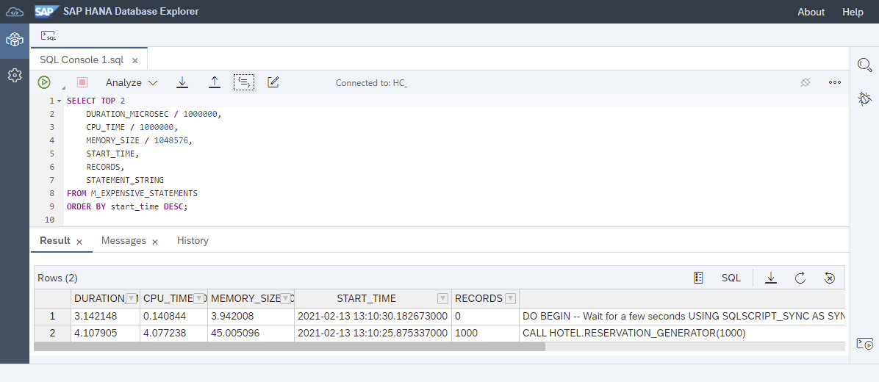Click the horizontal scrollbar of result table
Viewport: 879px width, 382px height.
coord(290,347)
